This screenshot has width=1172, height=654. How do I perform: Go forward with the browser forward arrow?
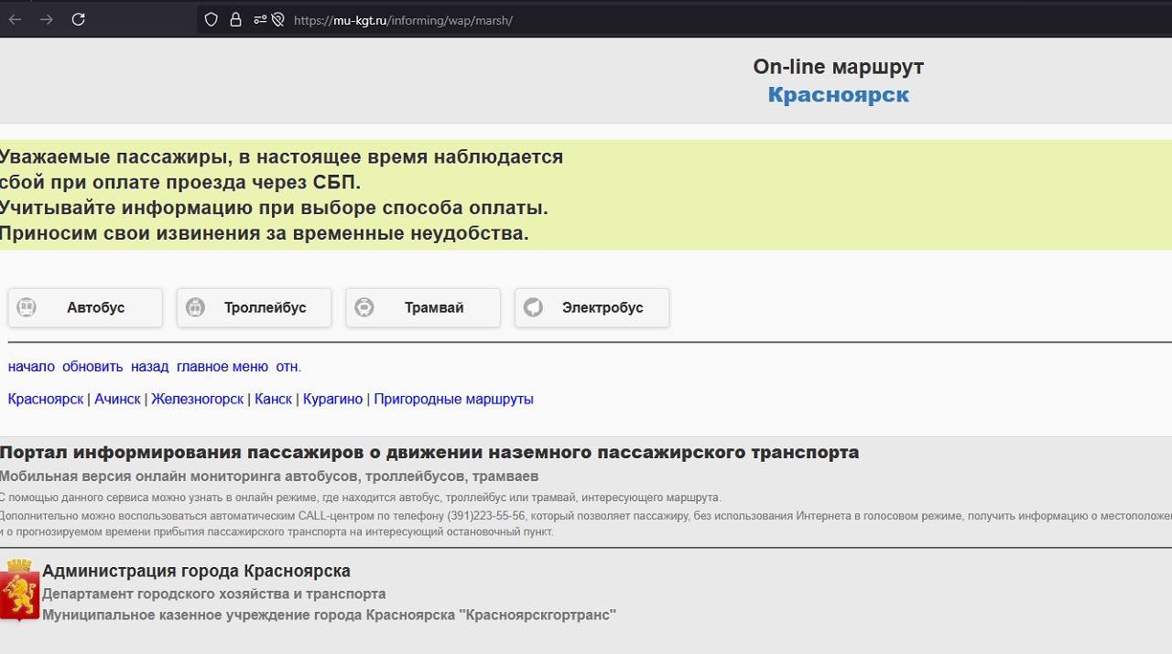(x=47, y=19)
